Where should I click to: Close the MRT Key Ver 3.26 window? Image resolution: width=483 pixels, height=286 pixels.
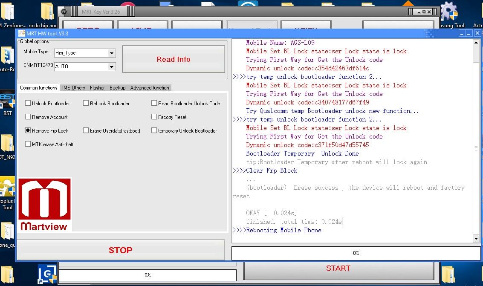(x=429, y=12)
